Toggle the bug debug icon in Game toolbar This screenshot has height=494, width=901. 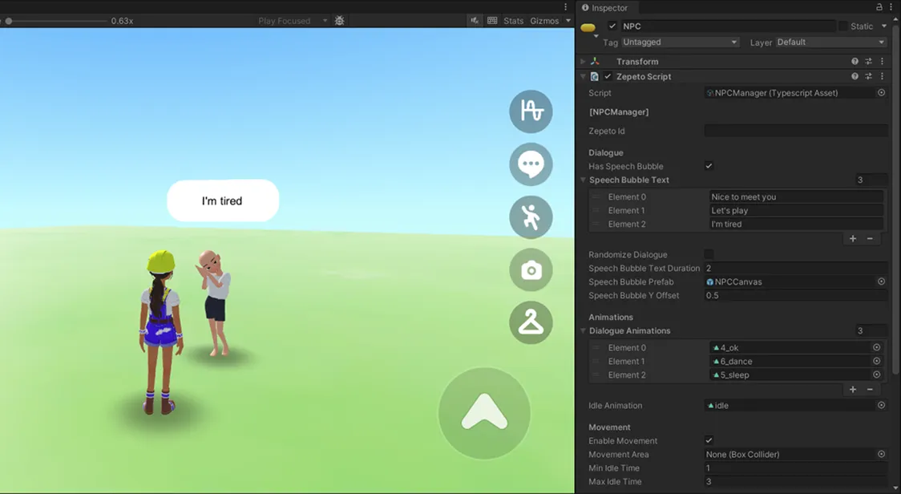pos(340,21)
